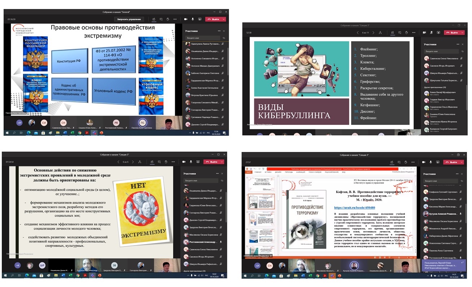Expand leave options arrow in the cyberbullying meeting
472x287 pixels.
463,32
